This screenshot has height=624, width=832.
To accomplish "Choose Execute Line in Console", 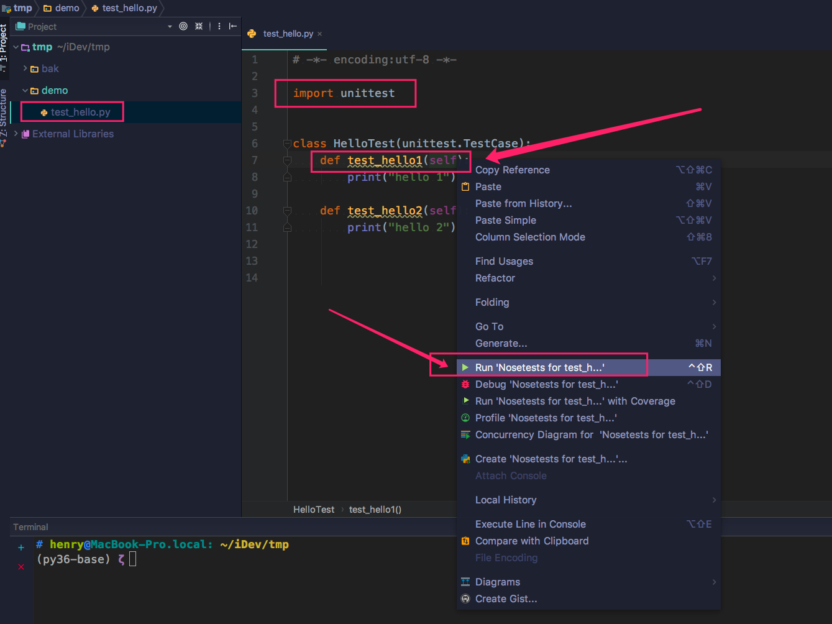I will (x=588, y=525).
